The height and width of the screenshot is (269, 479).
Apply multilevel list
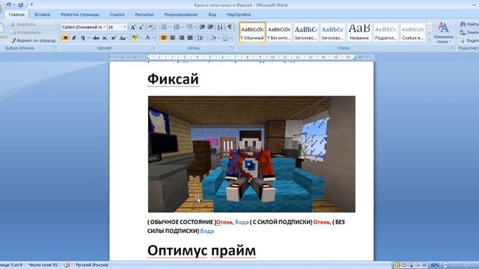[x=189, y=27]
